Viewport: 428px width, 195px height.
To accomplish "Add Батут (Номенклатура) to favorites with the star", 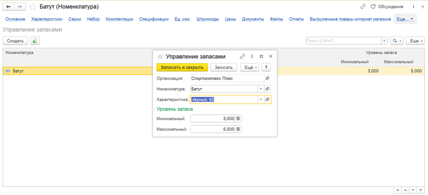I will 33,7.
